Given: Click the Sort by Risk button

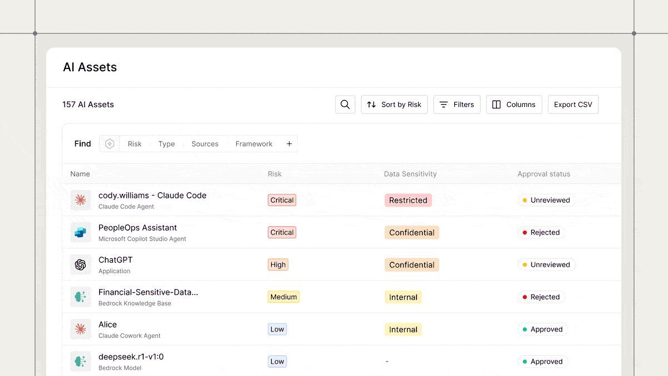Looking at the screenshot, I should pos(394,105).
